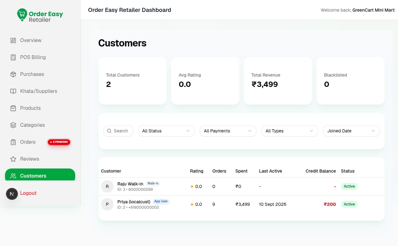The image size is (398, 246).
Task: Click the ₹3,499 spent value for Priya
Action: click(243, 204)
